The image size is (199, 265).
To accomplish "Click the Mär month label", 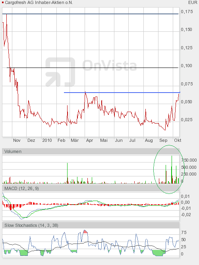I will [x=75, y=140].
